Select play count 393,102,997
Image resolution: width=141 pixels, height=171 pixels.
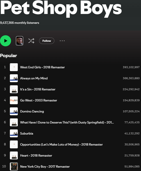[x=131, y=67]
